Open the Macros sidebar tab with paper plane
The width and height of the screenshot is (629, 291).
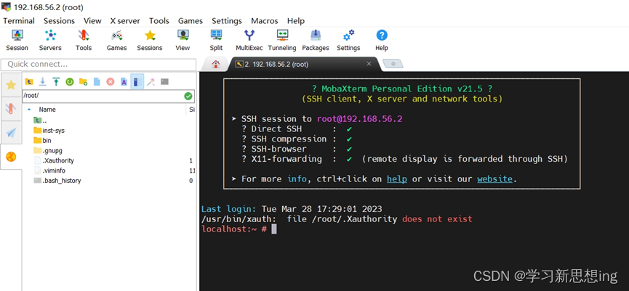[x=11, y=133]
